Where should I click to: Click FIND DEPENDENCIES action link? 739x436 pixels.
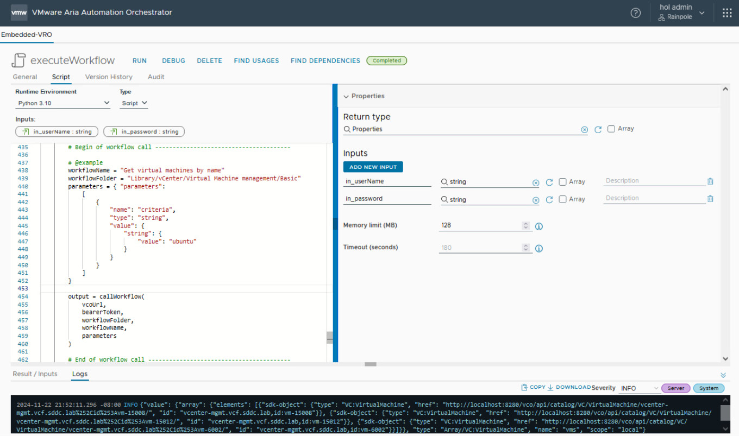pyautogui.click(x=325, y=61)
